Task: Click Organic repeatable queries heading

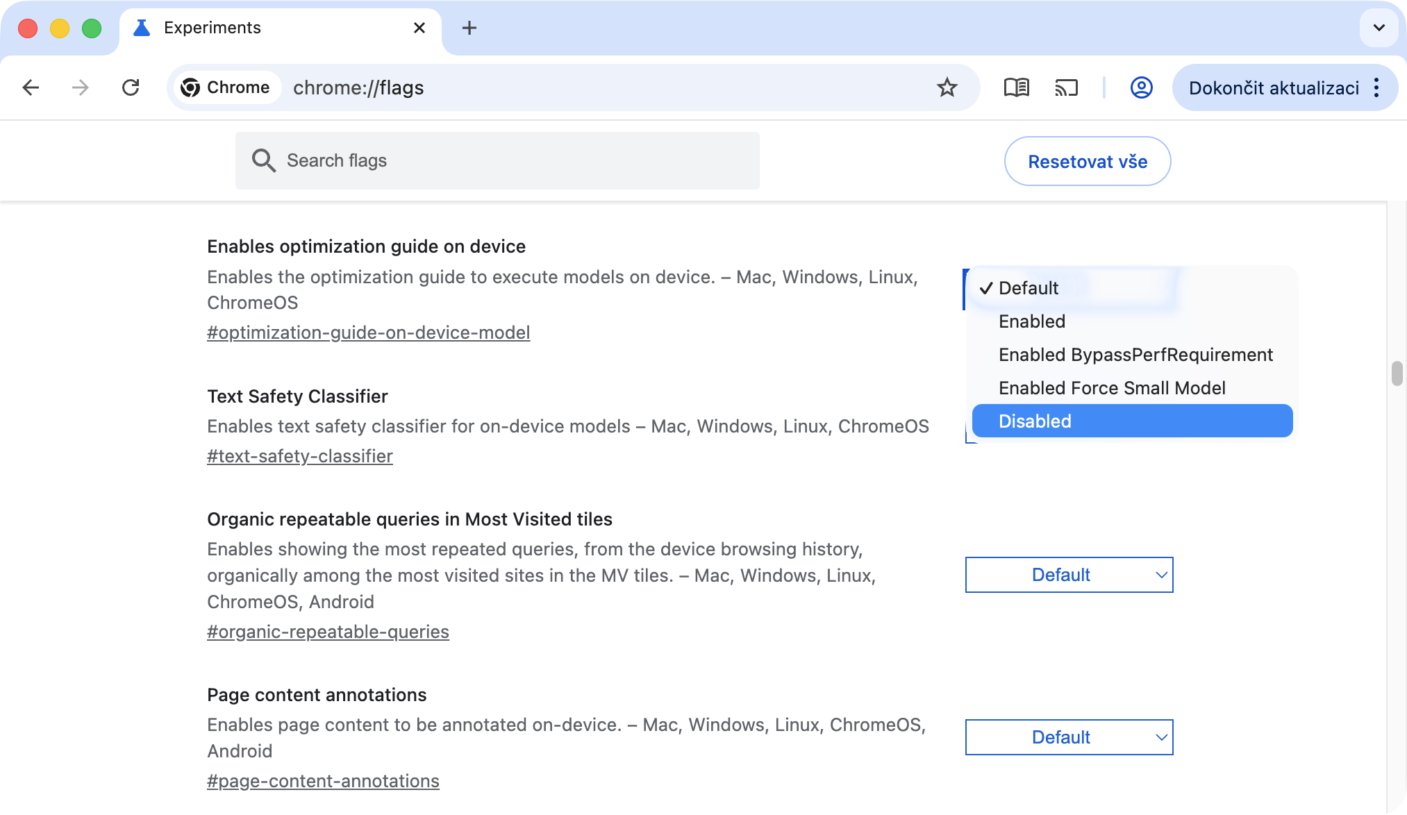Action: pyautogui.click(x=410, y=519)
